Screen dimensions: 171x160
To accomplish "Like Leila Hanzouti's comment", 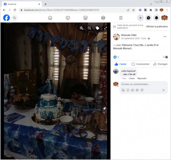I will pyautogui.click(x=132, y=78).
